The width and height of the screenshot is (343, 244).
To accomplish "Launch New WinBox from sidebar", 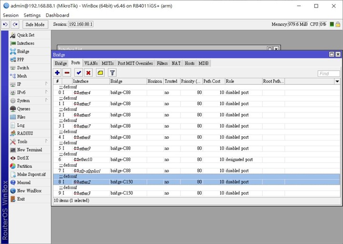I will click(30, 191).
